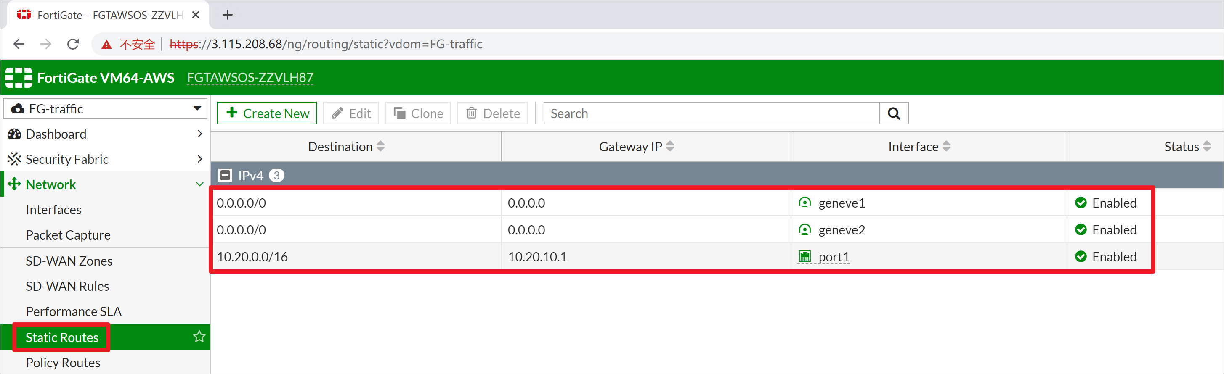This screenshot has height=374, width=1224.
Task: Open the Policy Routes page
Action: [x=63, y=363]
